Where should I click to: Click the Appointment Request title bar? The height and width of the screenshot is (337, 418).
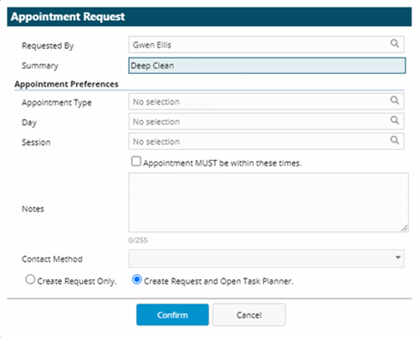pos(209,17)
